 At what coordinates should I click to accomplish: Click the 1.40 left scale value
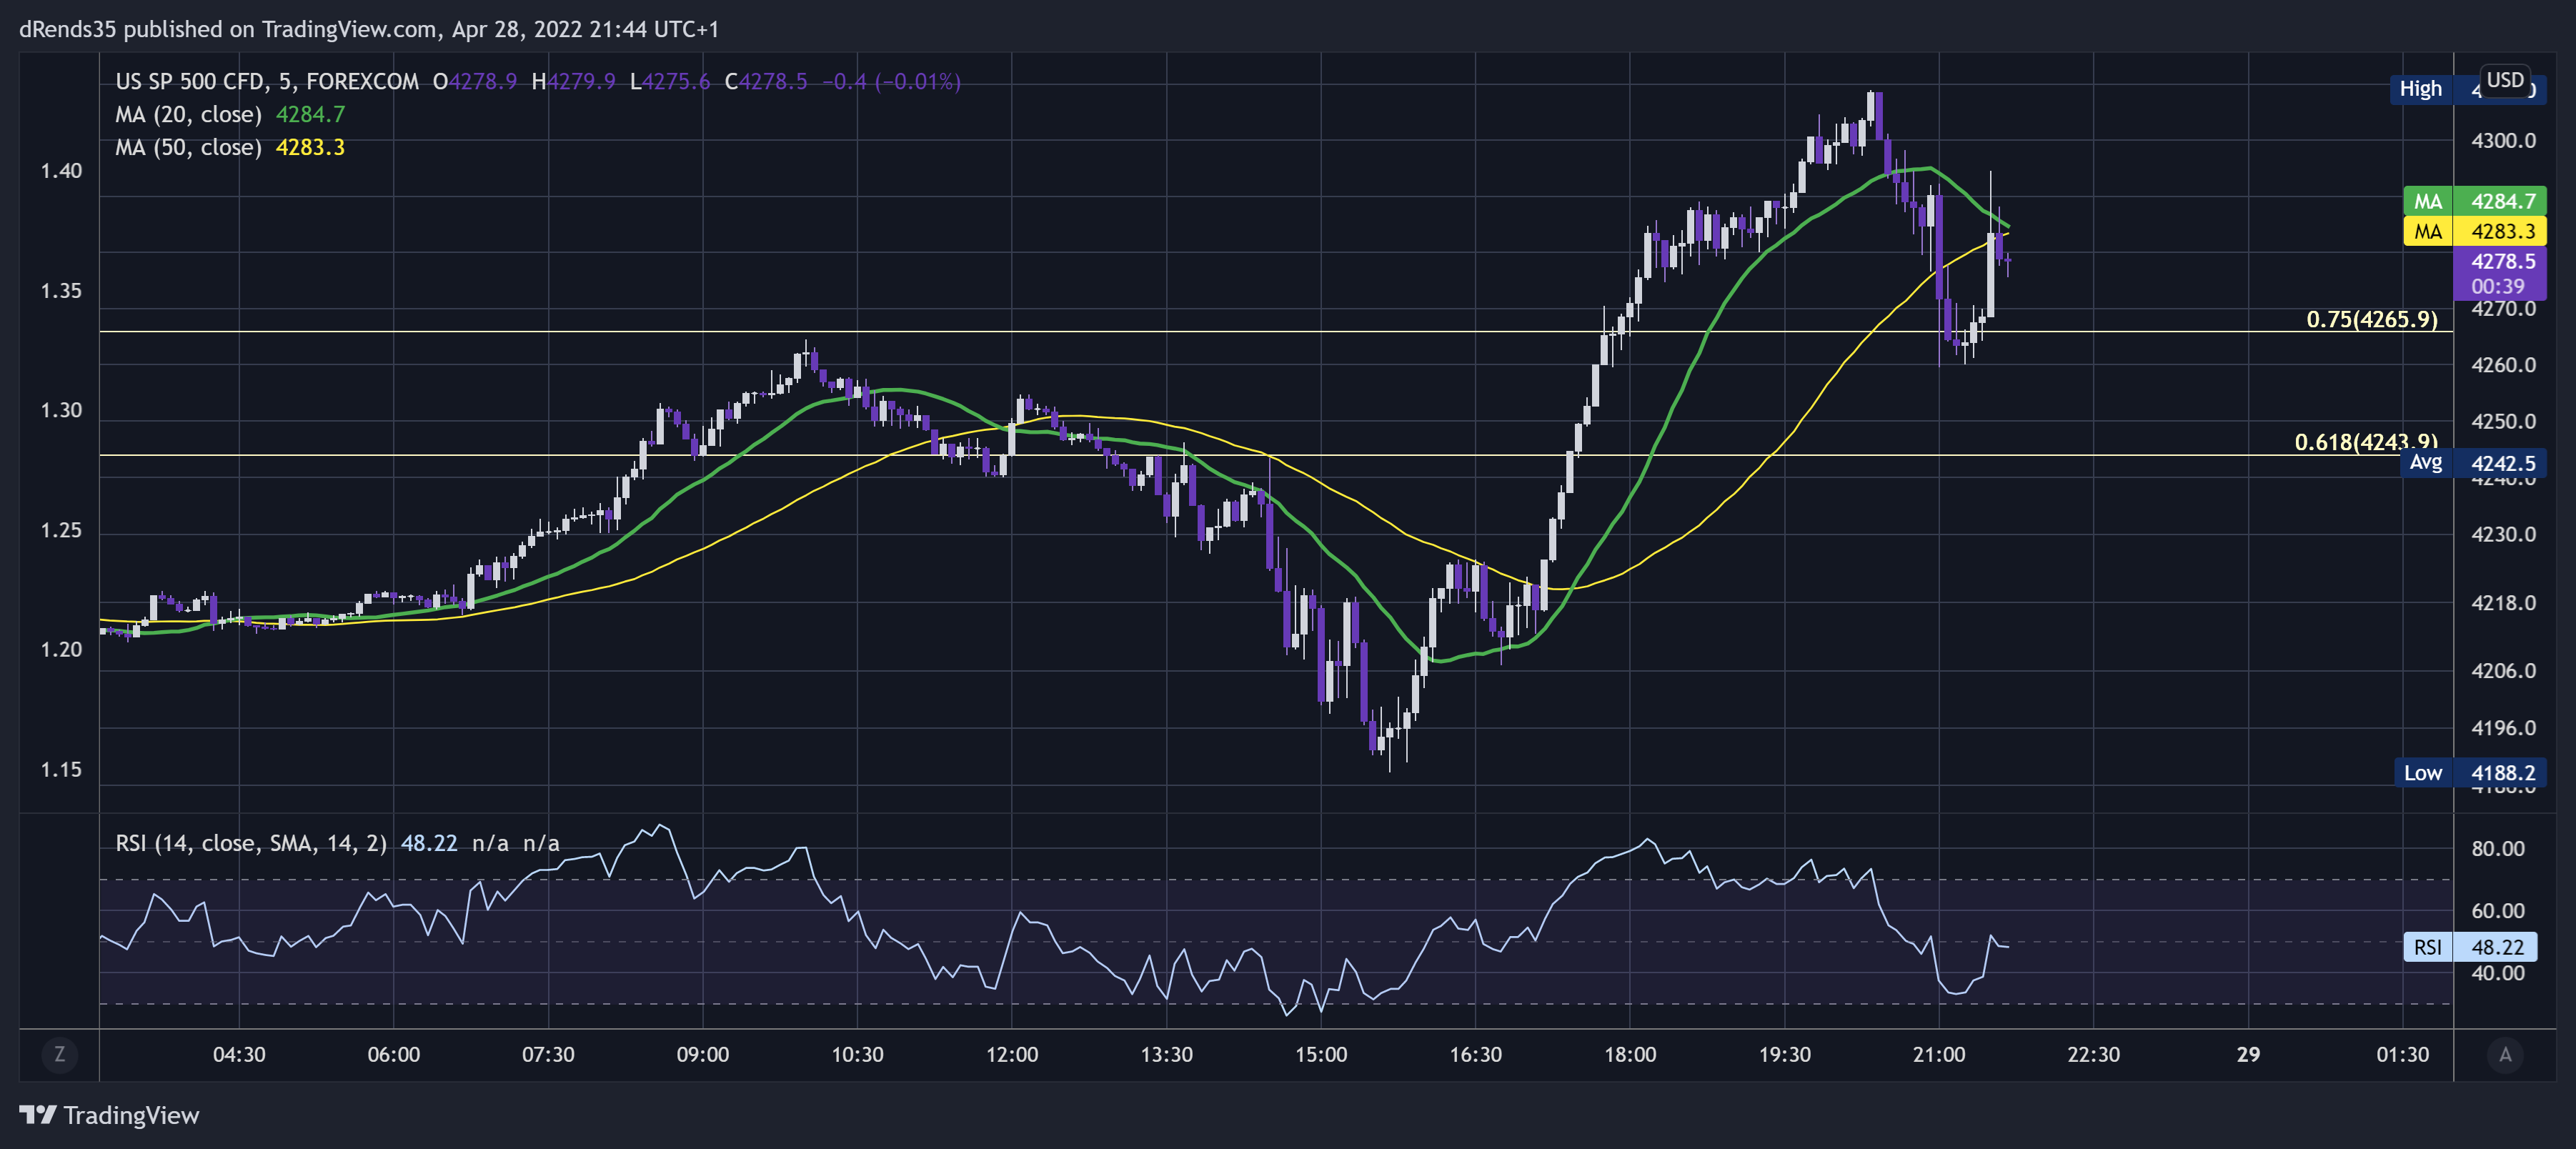(61, 171)
